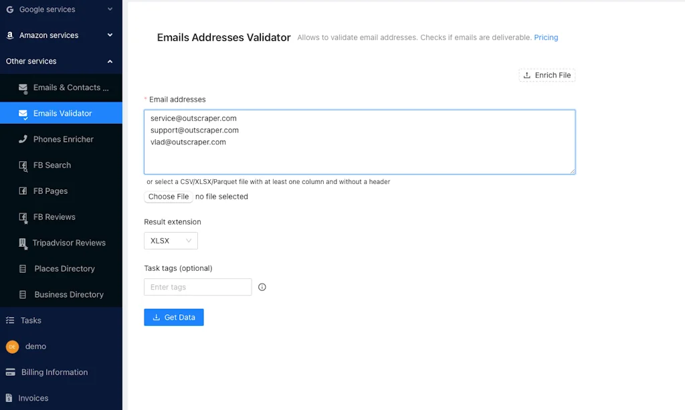Select the FB Reviews icon
Image resolution: width=685 pixels, height=410 pixels.
click(x=23, y=217)
